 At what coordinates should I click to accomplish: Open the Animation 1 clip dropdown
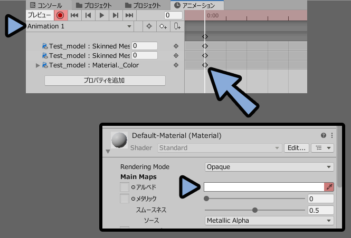click(x=80, y=26)
